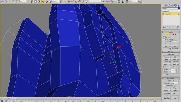
Task: Click the Align tool icon
Action: (107, 1)
